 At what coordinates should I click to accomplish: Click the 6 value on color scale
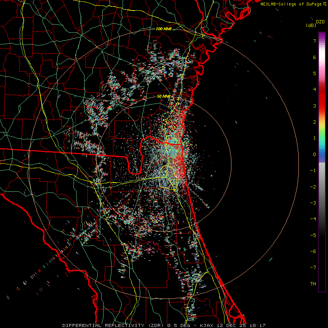[315, 57]
